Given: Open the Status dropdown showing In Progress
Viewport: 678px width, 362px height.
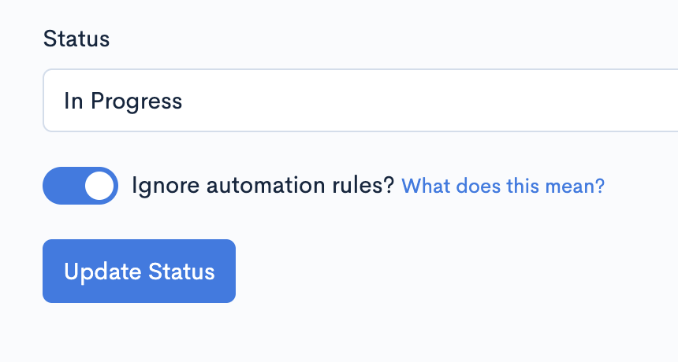Looking at the screenshot, I should [360, 100].
